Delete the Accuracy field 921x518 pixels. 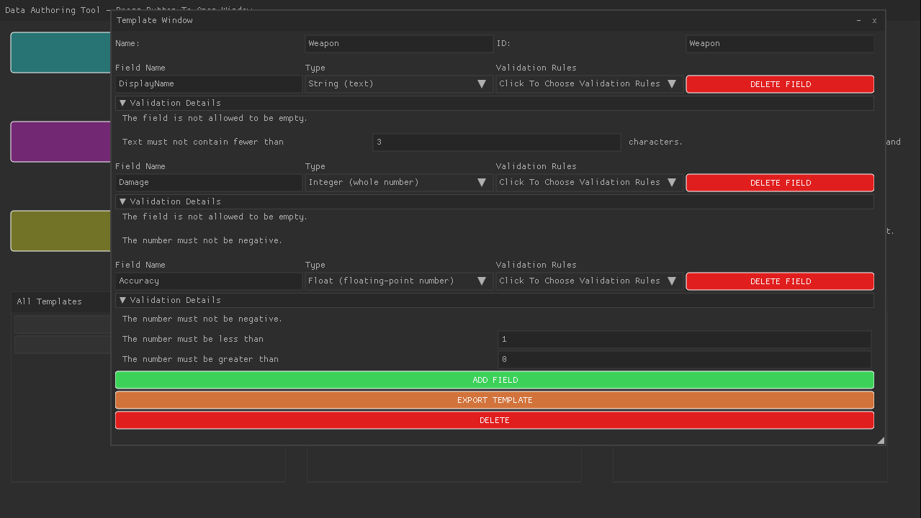tap(779, 281)
